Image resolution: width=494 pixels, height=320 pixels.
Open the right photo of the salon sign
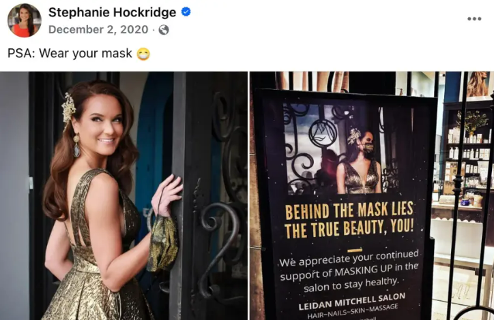click(x=372, y=195)
